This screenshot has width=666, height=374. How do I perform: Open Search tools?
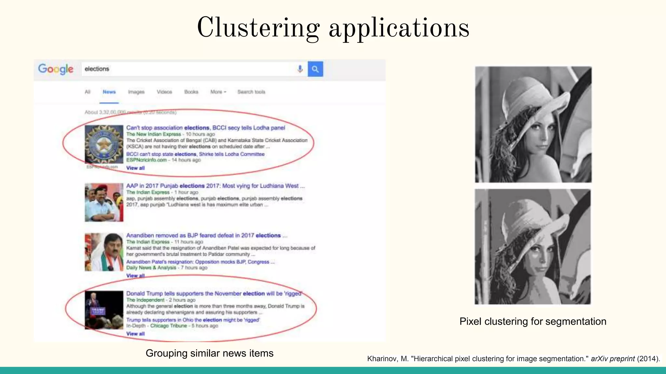pyautogui.click(x=251, y=92)
